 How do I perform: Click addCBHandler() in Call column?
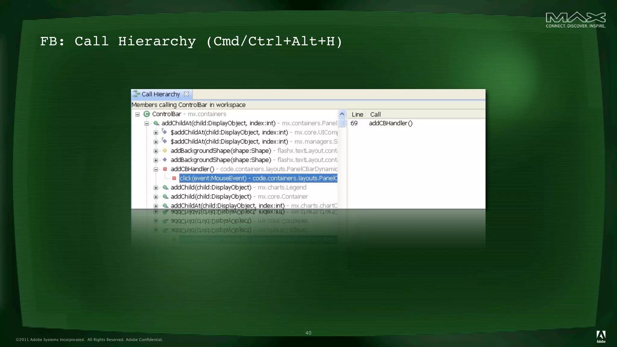(x=391, y=123)
